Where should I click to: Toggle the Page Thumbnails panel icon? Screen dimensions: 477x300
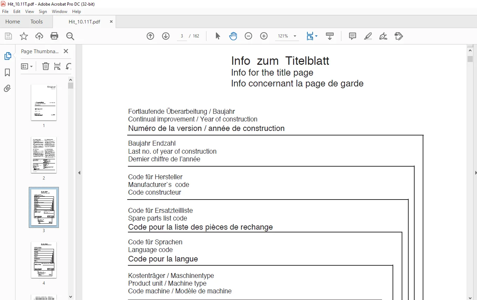(x=7, y=56)
